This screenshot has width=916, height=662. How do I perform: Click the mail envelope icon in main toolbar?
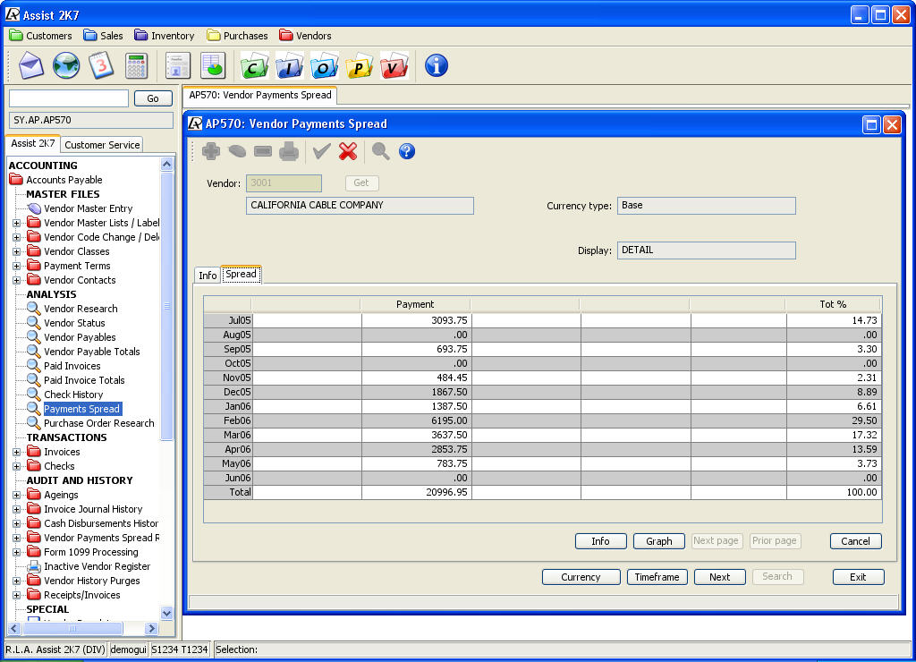31,65
